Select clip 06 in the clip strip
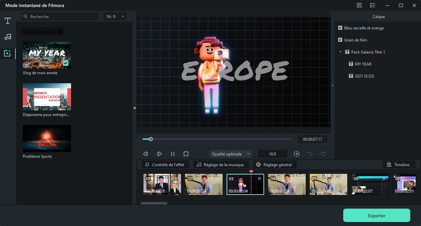 370,184
